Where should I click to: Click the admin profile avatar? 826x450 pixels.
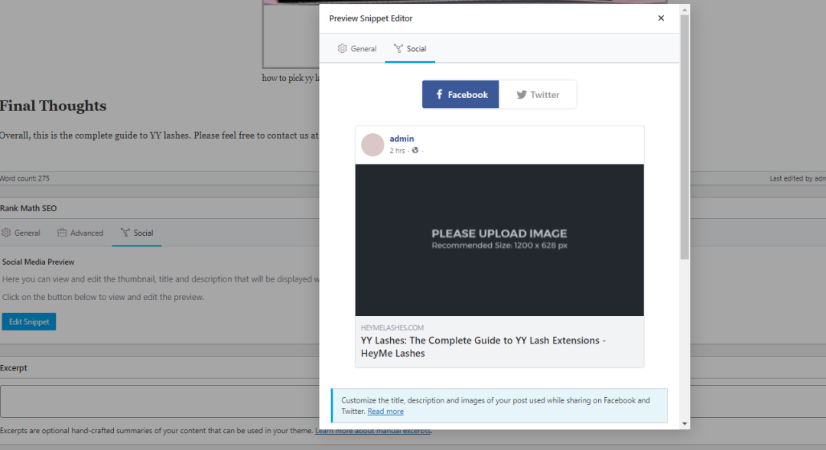[372, 145]
